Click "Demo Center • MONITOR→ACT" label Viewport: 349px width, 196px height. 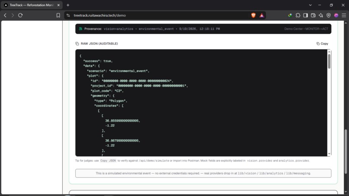click(306, 29)
